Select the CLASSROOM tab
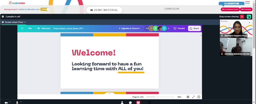The width and height of the screenshot is (256, 104). [231, 3]
